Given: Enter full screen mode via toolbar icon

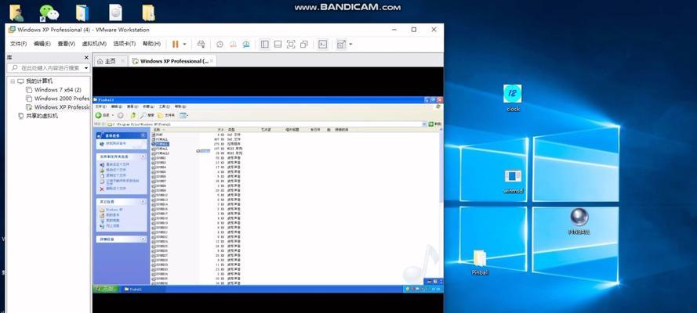Looking at the screenshot, I should [291, 44].
